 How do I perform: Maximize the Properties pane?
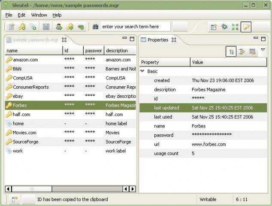tap(263, 39)
